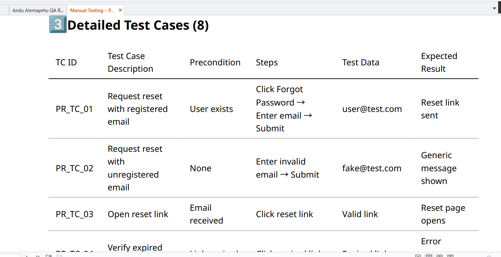Jump to last page with double arrow
This screenshot has height=257, width=501.
click(x=38, y=255)
